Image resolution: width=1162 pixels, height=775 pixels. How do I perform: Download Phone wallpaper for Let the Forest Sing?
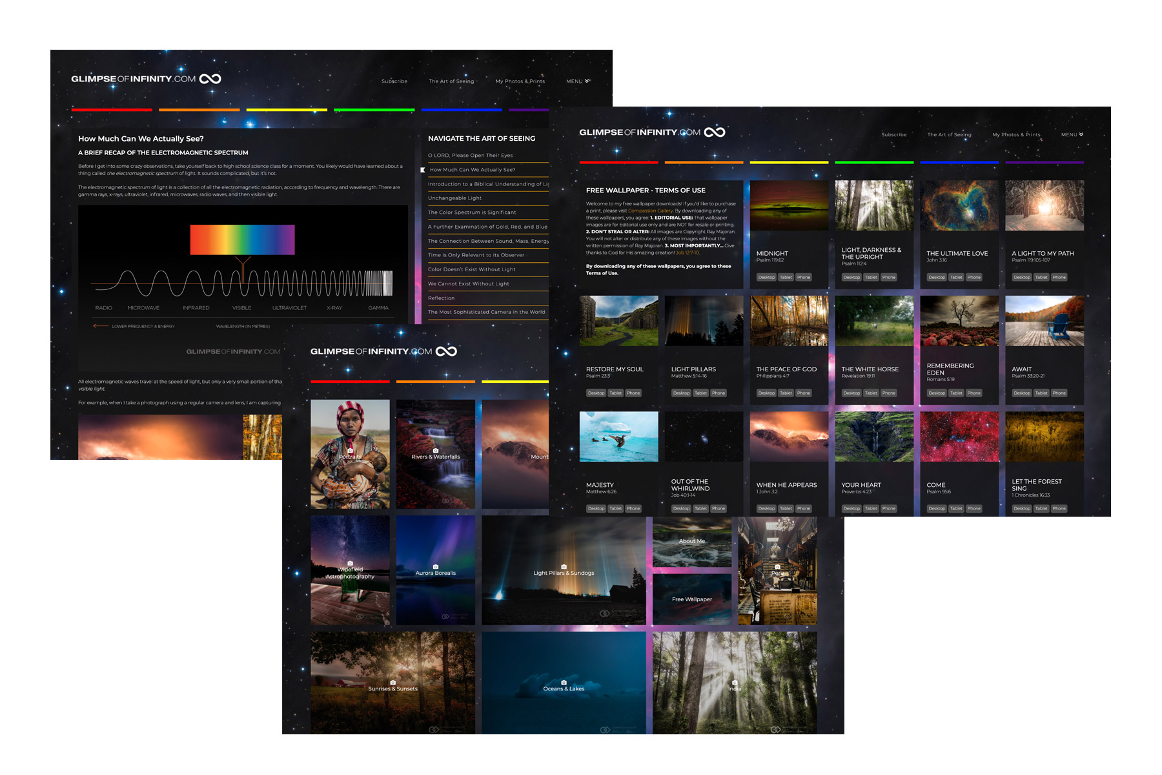point(1059,508)
